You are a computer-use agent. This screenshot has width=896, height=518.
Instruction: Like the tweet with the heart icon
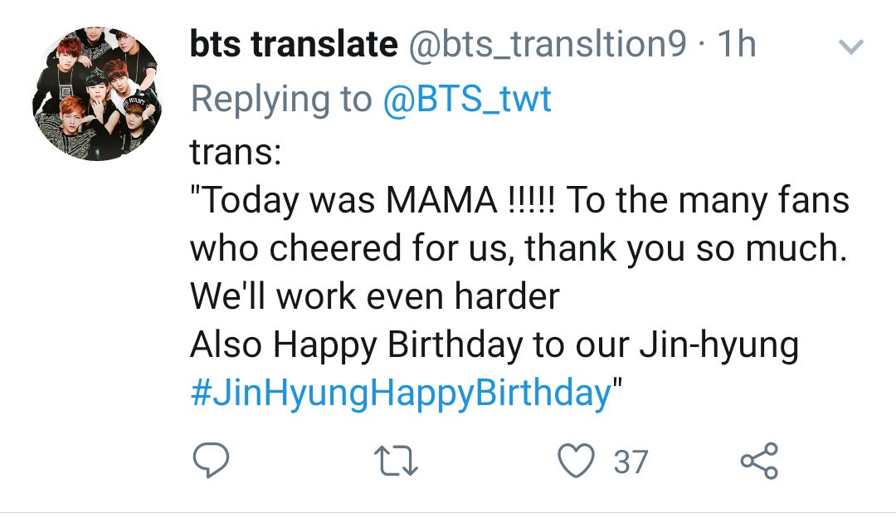[x=576, y=461]
